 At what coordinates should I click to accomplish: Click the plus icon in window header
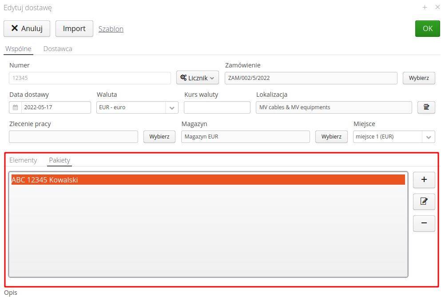425,7
